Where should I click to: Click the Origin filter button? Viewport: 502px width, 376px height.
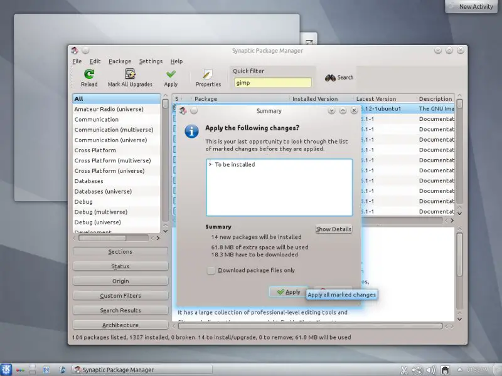click(120, 281)
